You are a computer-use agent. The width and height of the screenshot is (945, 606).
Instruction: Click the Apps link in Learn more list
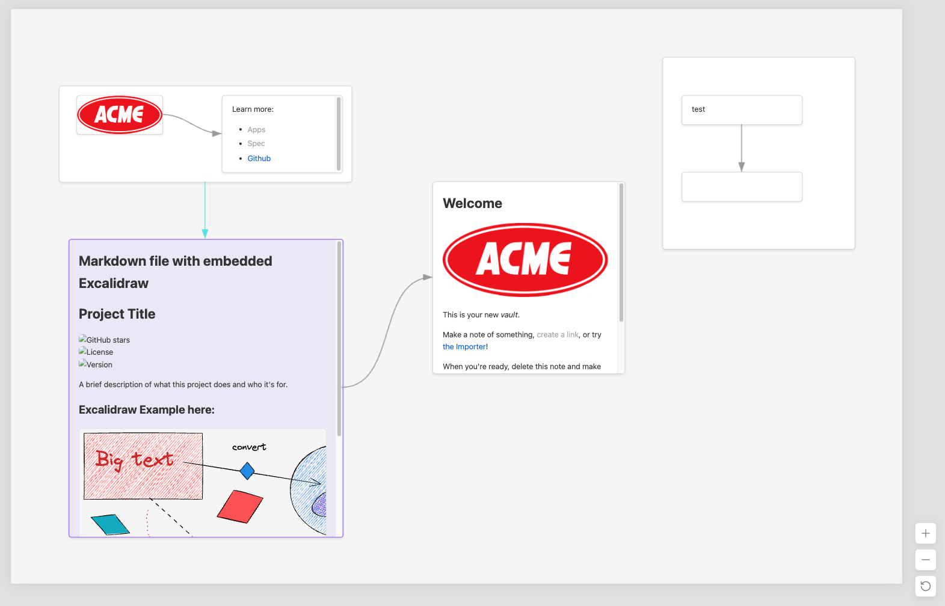(x=256, y=130)
